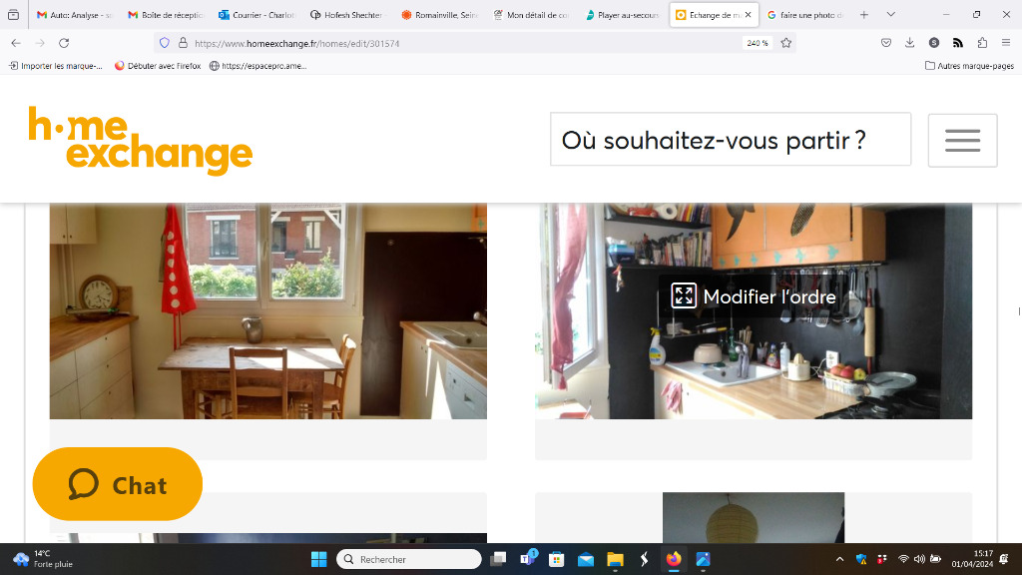1022x575 pixels.
Task: Open the Firefox extensions puzzle icon
Action: click(x=982, y=43)
